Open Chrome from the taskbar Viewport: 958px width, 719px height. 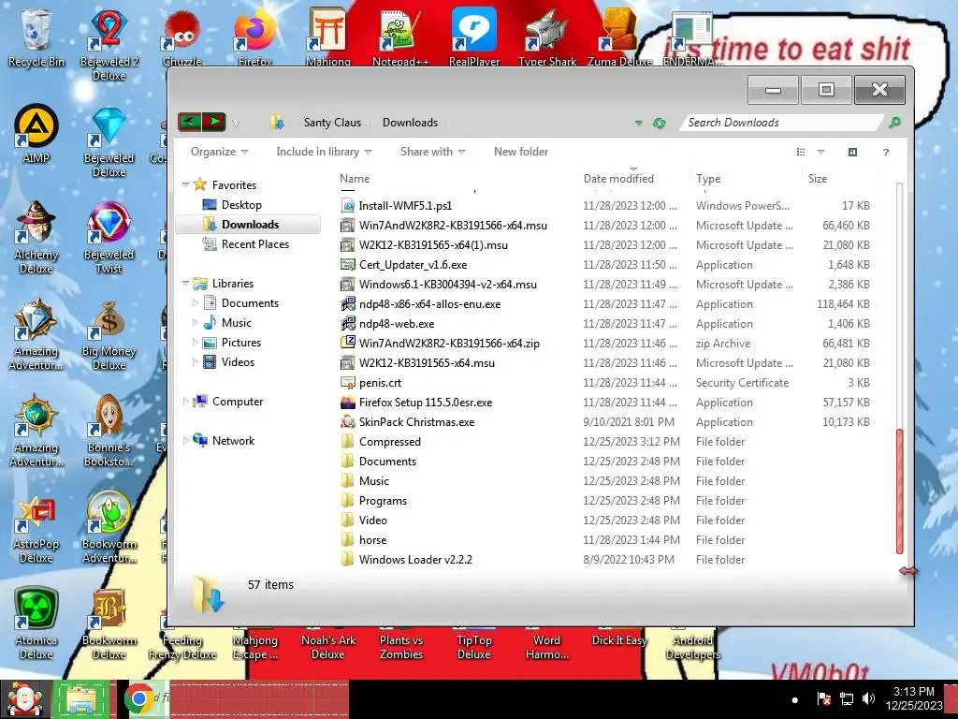(138, 698)
